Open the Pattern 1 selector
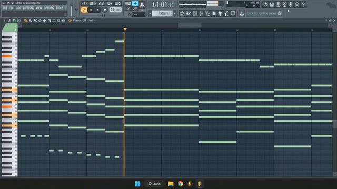337x189 pixels. [x=162, y=14]
